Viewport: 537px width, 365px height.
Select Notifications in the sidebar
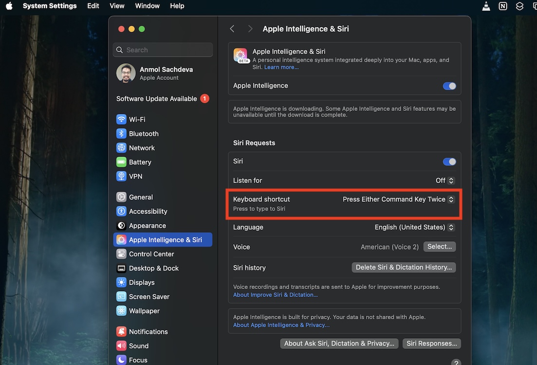[x=148, y=331]
